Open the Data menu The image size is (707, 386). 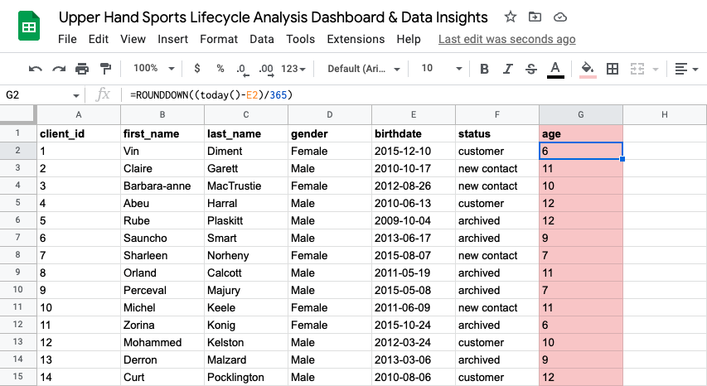(x=262, y=39)
